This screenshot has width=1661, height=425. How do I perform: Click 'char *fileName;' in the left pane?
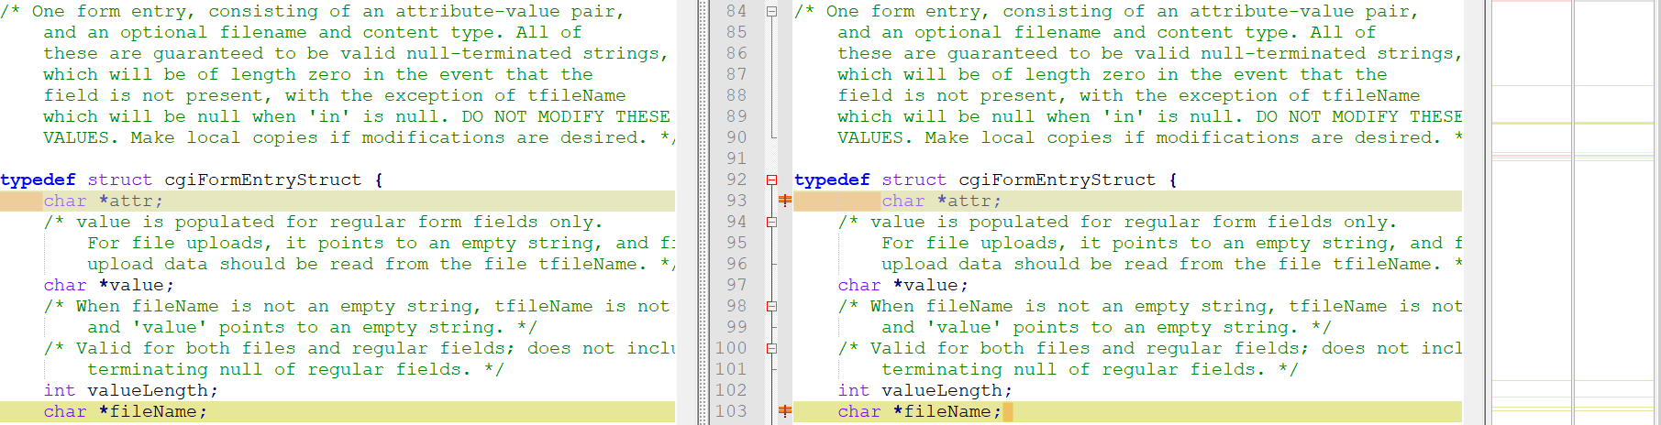[x=125, y=412]
